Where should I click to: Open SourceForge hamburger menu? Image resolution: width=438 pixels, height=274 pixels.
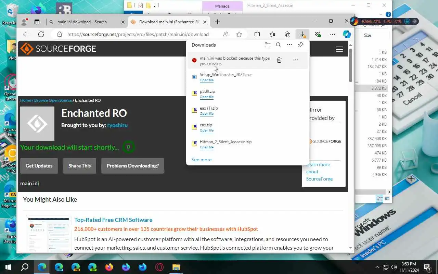(339, 49)
